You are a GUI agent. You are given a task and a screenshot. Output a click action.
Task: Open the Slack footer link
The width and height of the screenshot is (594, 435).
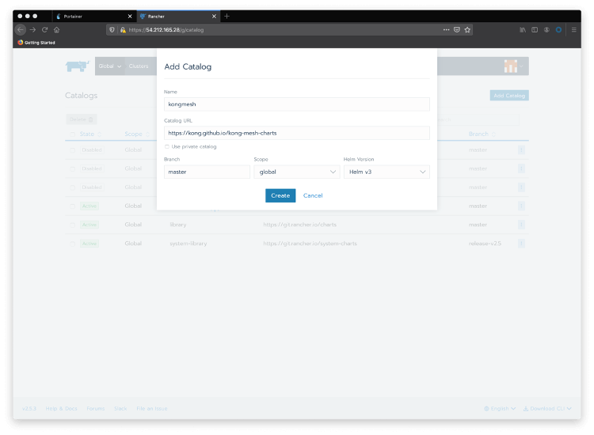tap(120, 409)
